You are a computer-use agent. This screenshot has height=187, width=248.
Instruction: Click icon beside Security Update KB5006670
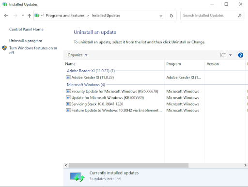pyautogui.click(x=68, y=92)
